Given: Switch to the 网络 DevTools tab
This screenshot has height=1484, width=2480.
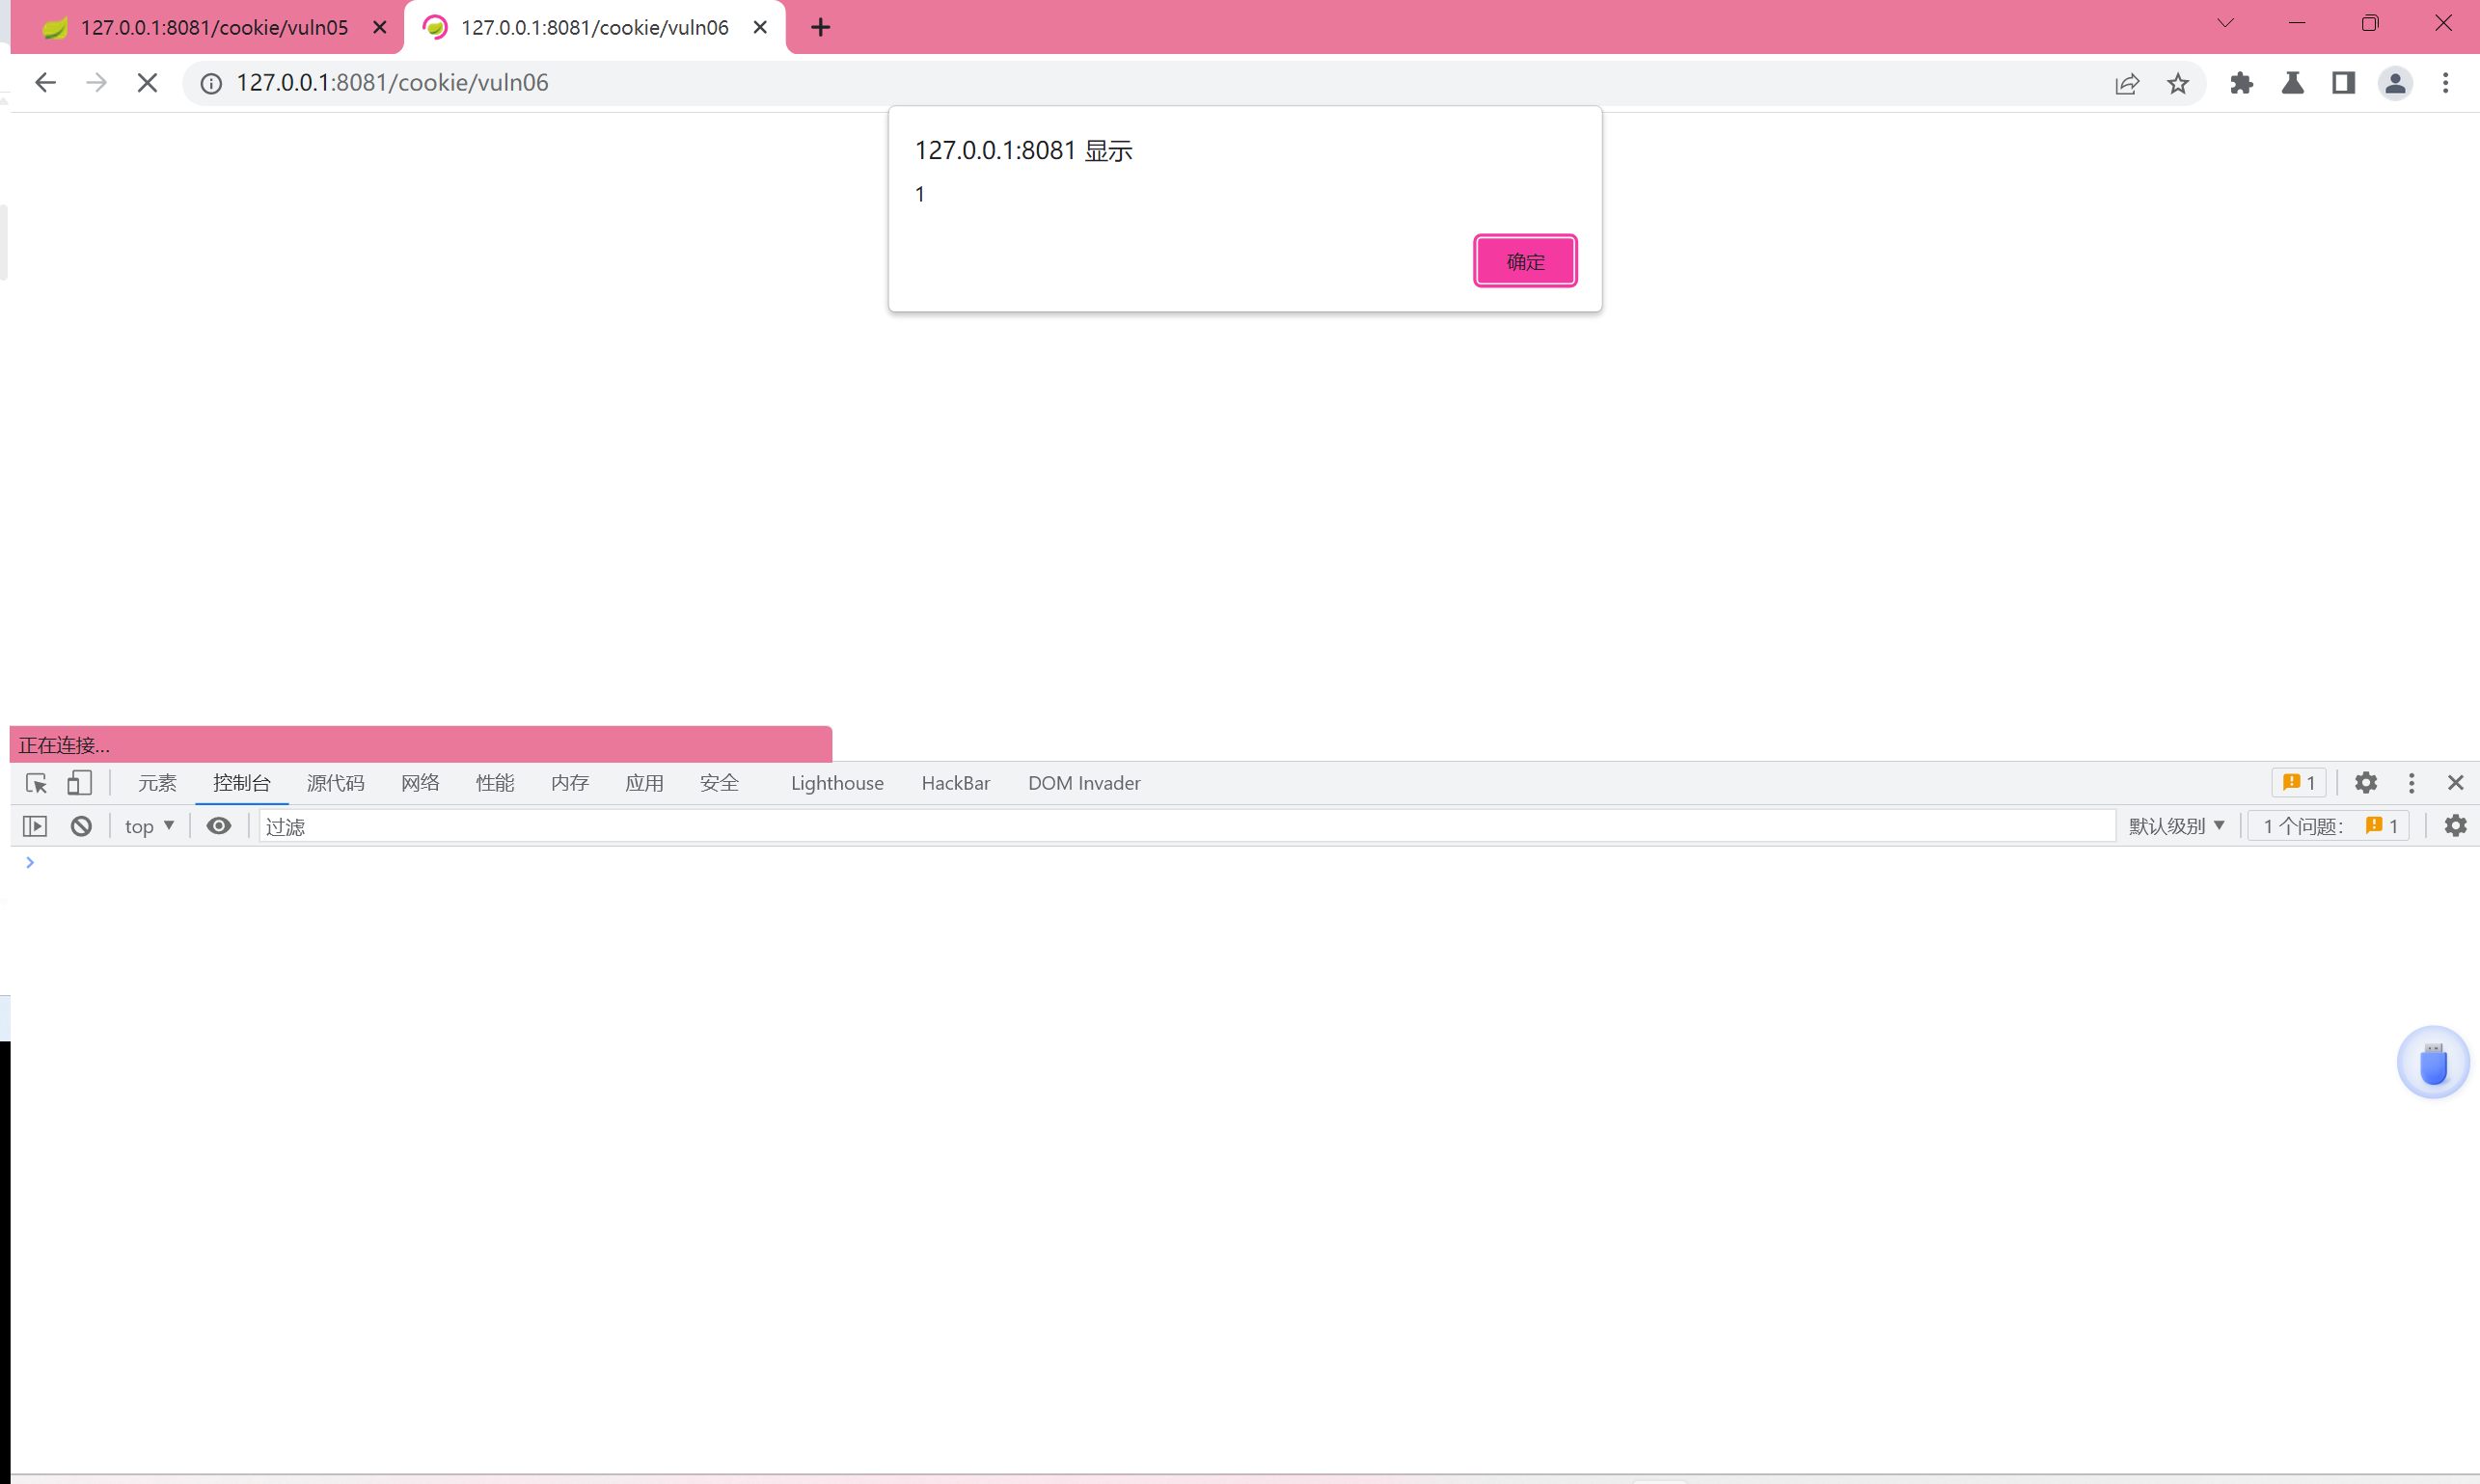Looking at the screenshot, I should coord(421,783).
